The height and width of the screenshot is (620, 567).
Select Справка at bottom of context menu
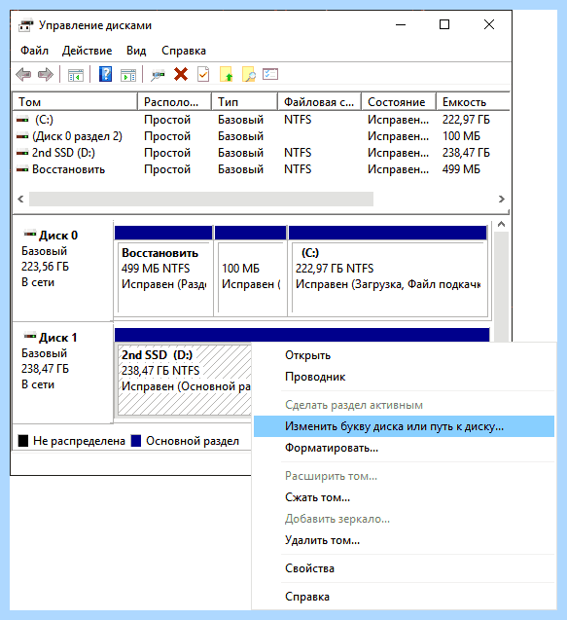404,597
